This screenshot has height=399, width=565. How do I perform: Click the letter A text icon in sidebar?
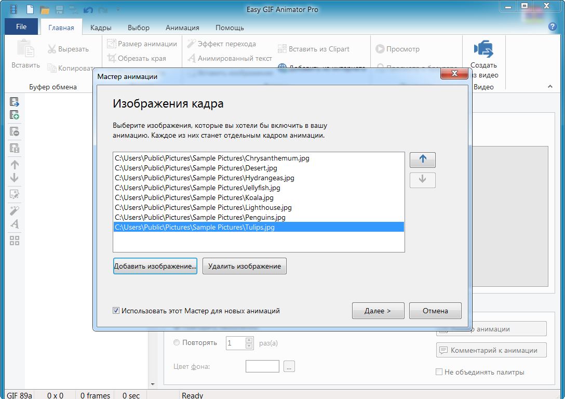click(x=15, y=224)
